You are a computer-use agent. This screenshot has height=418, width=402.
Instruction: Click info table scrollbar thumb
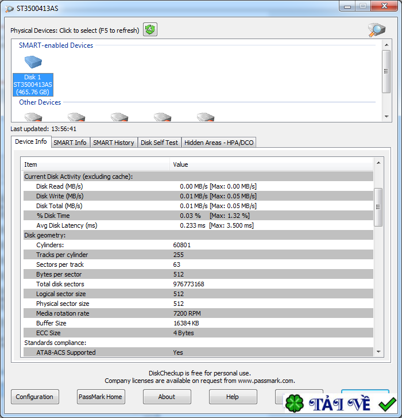[378, 207]
